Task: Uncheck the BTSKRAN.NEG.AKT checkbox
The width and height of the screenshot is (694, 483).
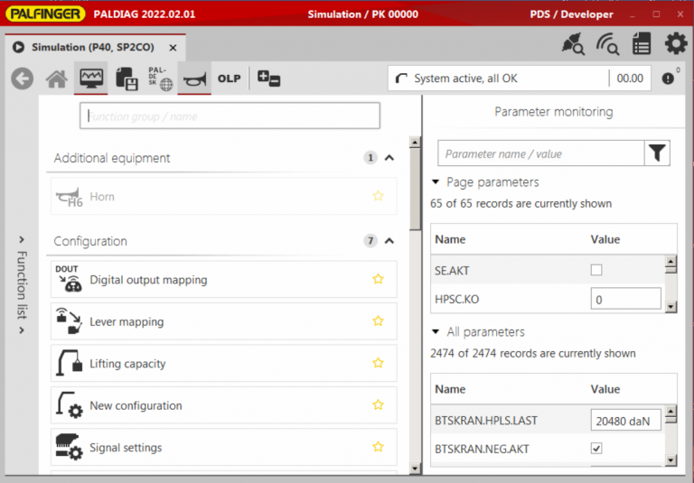Action: pos(596,448)
